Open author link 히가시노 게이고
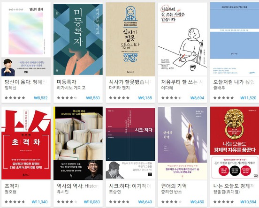The image size is (259, 208). tap(71, 88)
